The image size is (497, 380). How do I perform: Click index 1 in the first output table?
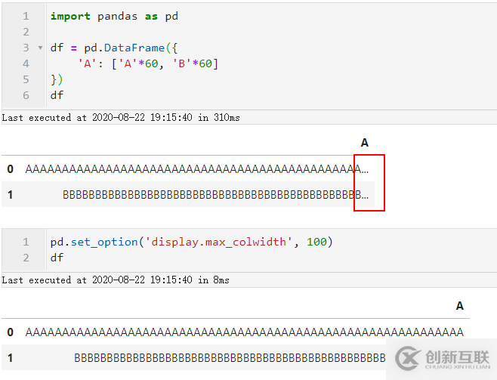point(10,195)
